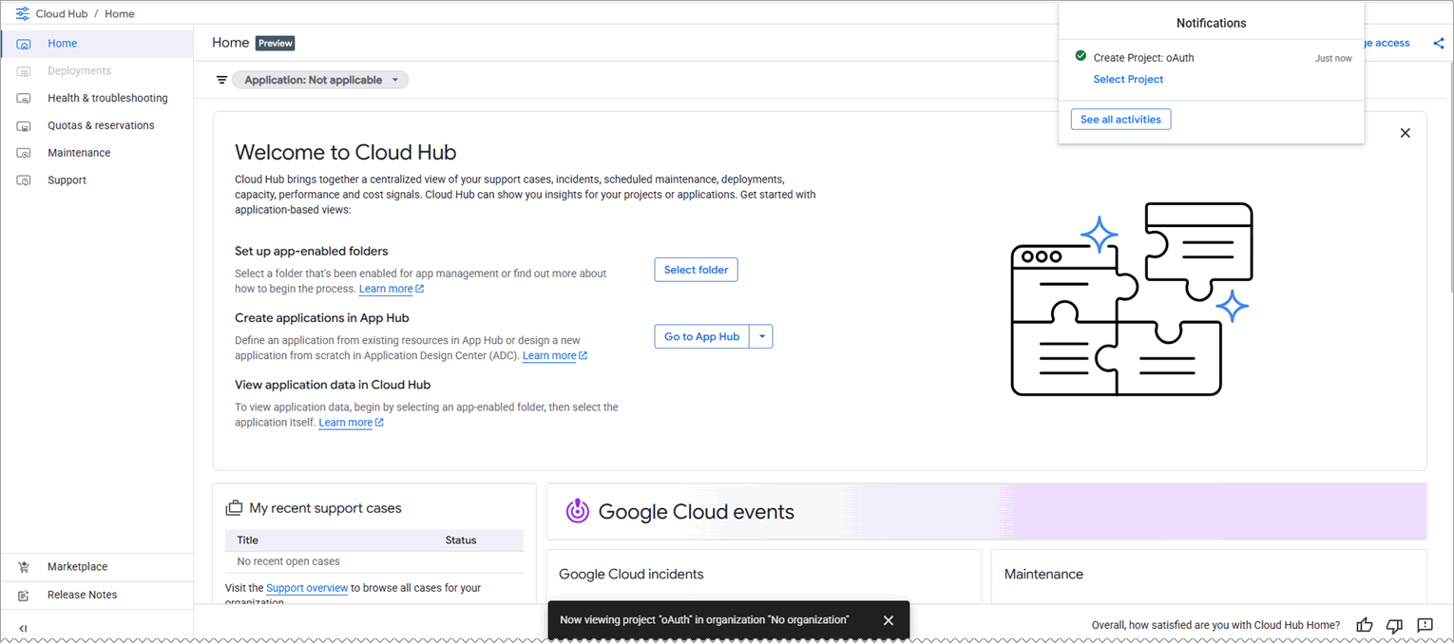The height and width of the screenshot is (644, 1454).
Task: Click the filter icon beside Application chip
Action: pyautogui.click(x=221, y=80)
